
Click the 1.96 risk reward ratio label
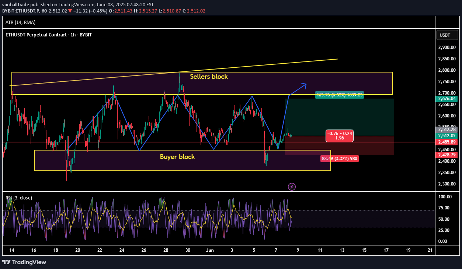pyautogui.click(x=340, y=138)
